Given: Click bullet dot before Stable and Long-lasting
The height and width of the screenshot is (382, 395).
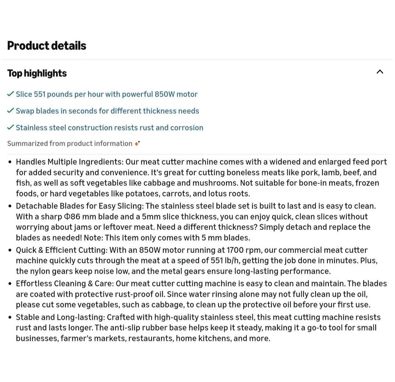Looking at the screenshot, I should pos(10,317).
